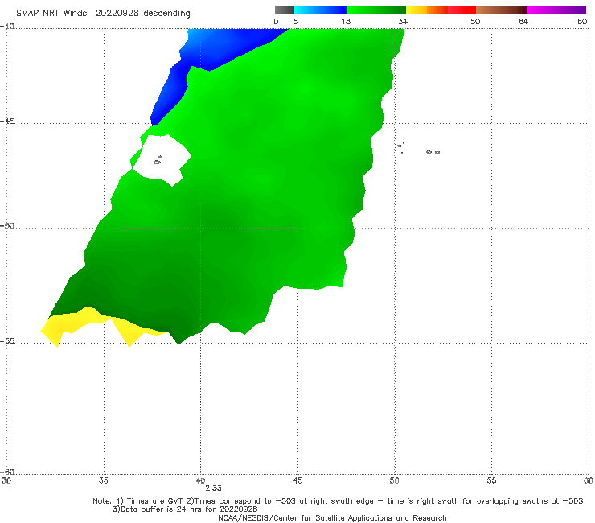Click the 20220928 date in the title
The image size is (595, 523).
coord(117,13)
